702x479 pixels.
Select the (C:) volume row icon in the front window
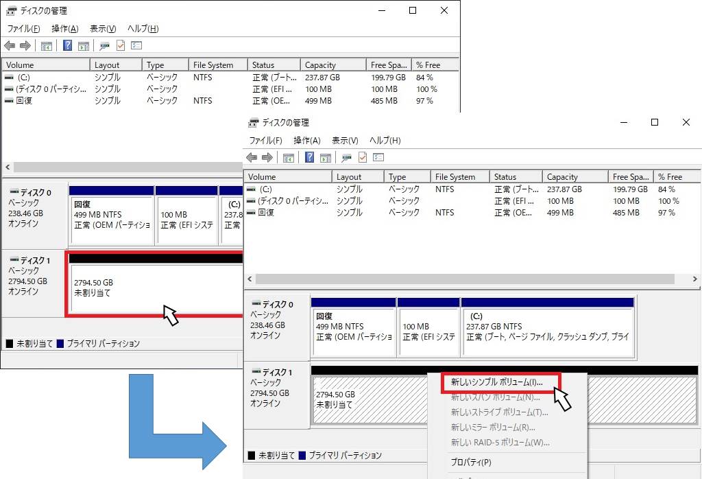252,189
